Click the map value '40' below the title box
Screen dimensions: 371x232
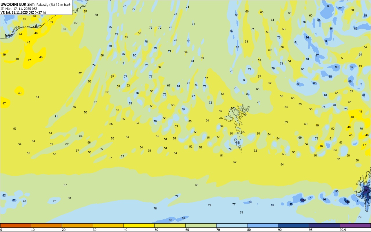34,16
